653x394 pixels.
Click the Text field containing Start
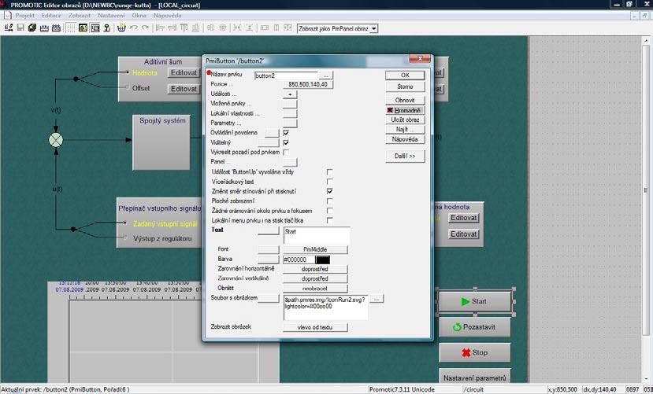point(317,235)
